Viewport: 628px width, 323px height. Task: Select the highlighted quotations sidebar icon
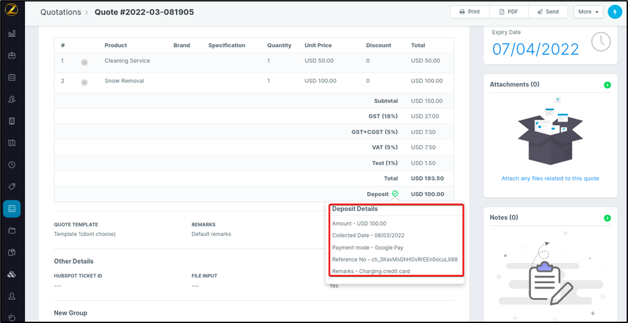12,209
